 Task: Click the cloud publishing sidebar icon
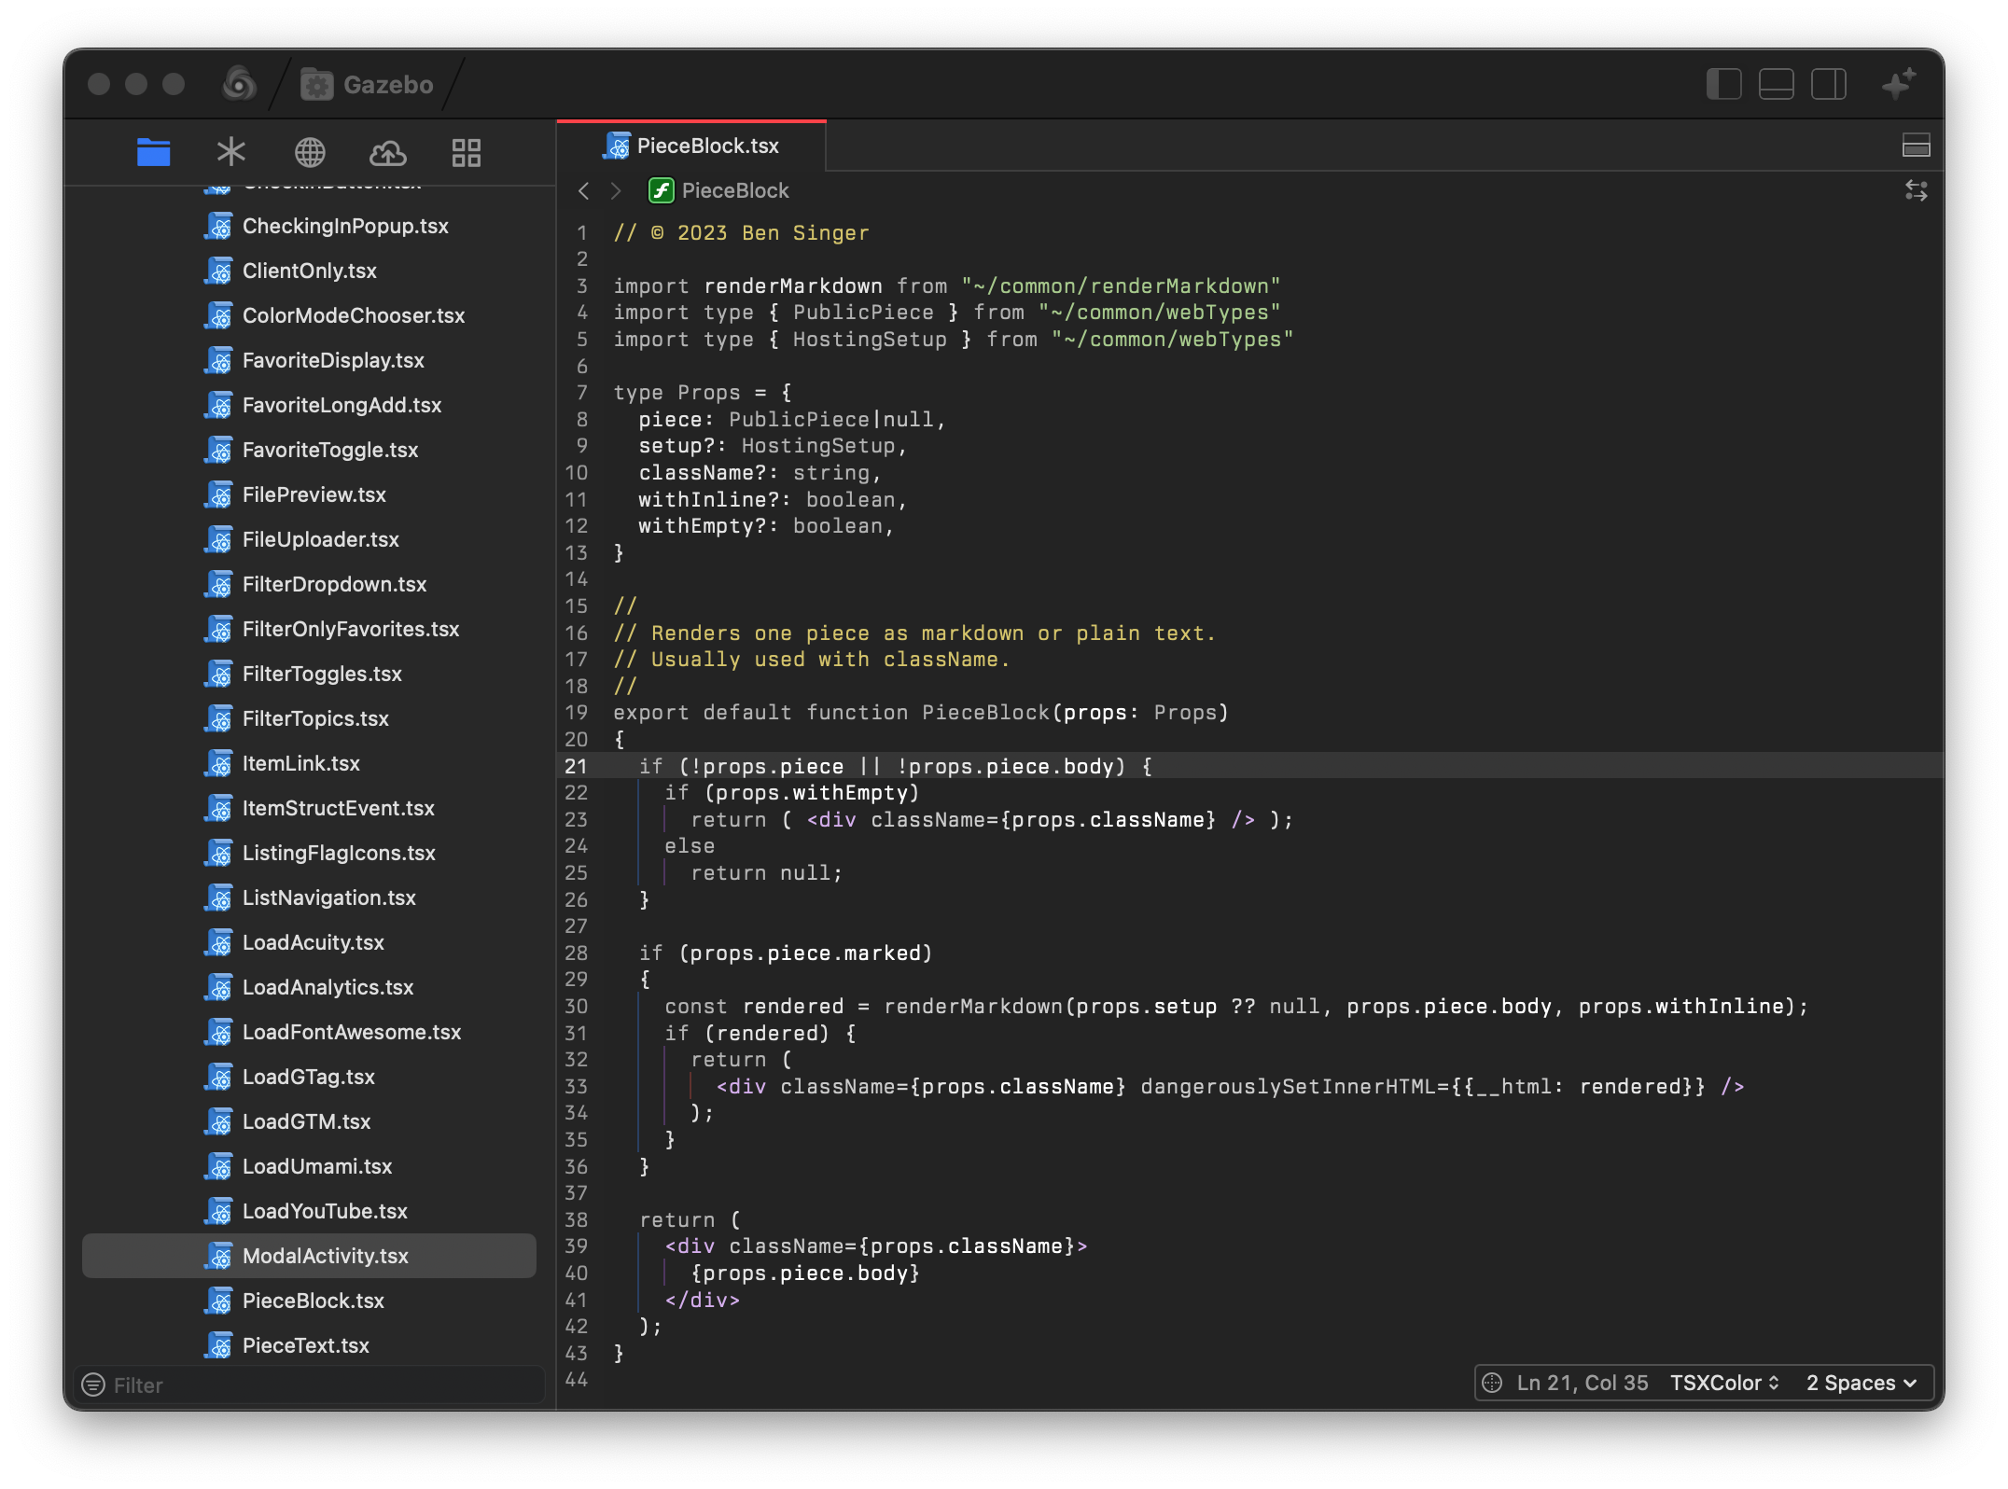[388, 152]
